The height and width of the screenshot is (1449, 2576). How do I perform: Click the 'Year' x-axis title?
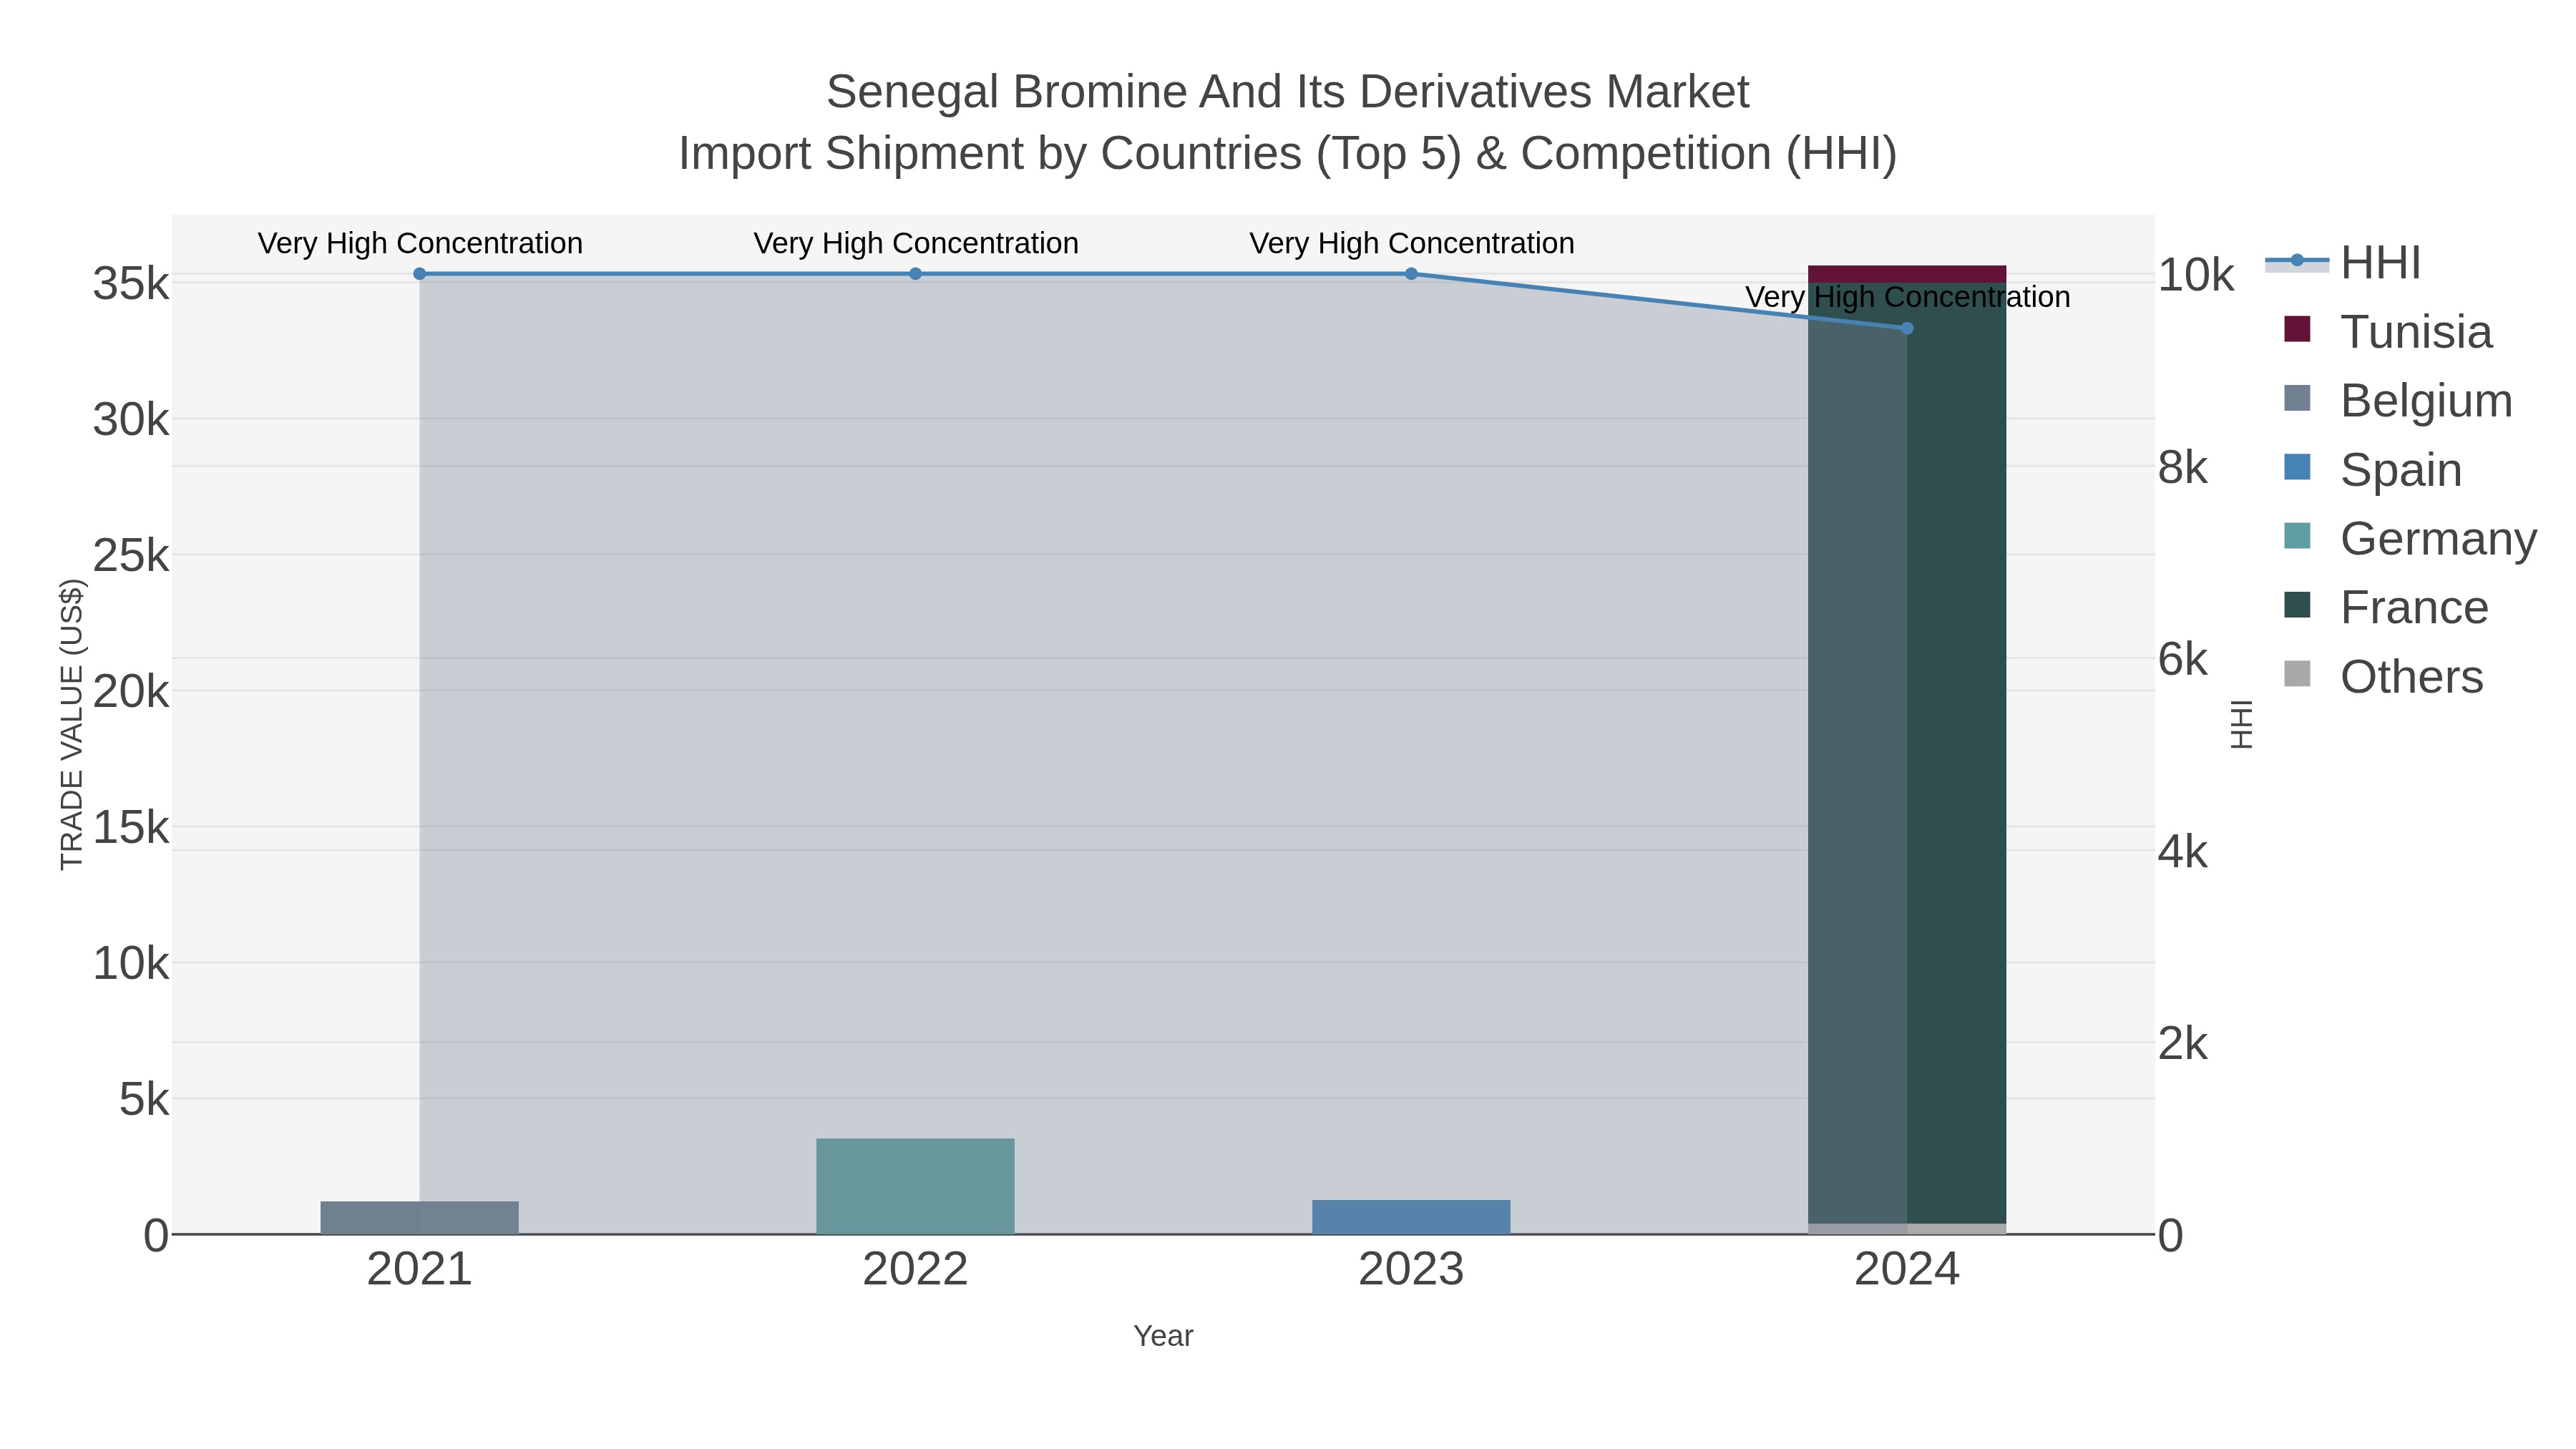(1163, 1336)
